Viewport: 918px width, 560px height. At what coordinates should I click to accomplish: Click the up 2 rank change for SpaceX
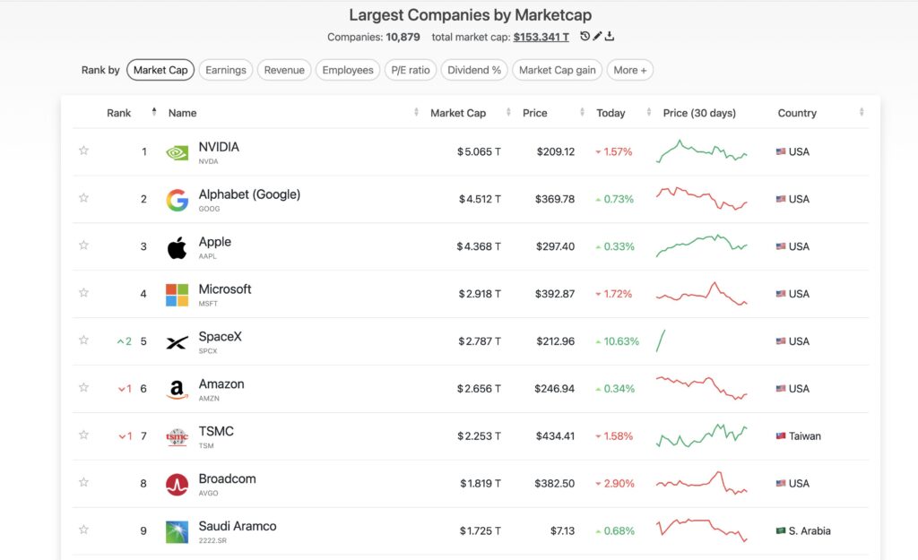[124, 341]
